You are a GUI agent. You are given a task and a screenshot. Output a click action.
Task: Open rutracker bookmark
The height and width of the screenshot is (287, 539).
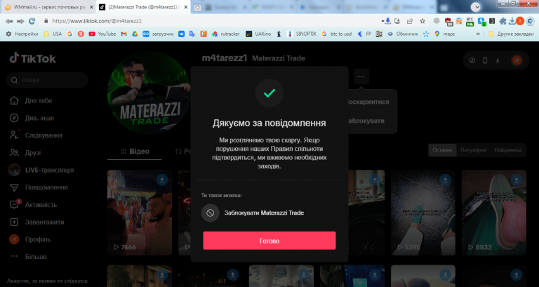(x=226, y=34)
